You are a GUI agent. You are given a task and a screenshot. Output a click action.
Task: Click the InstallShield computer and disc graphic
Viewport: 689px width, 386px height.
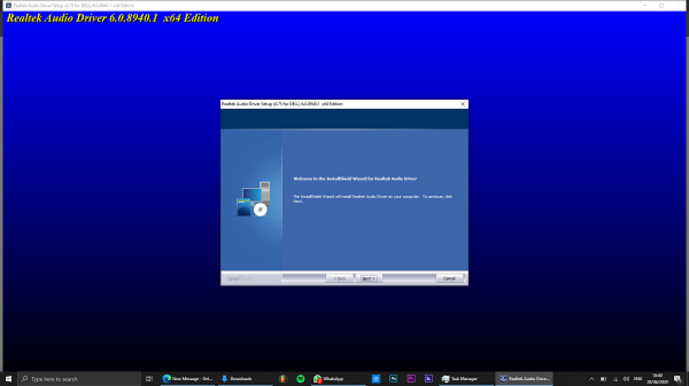(253, 199)
